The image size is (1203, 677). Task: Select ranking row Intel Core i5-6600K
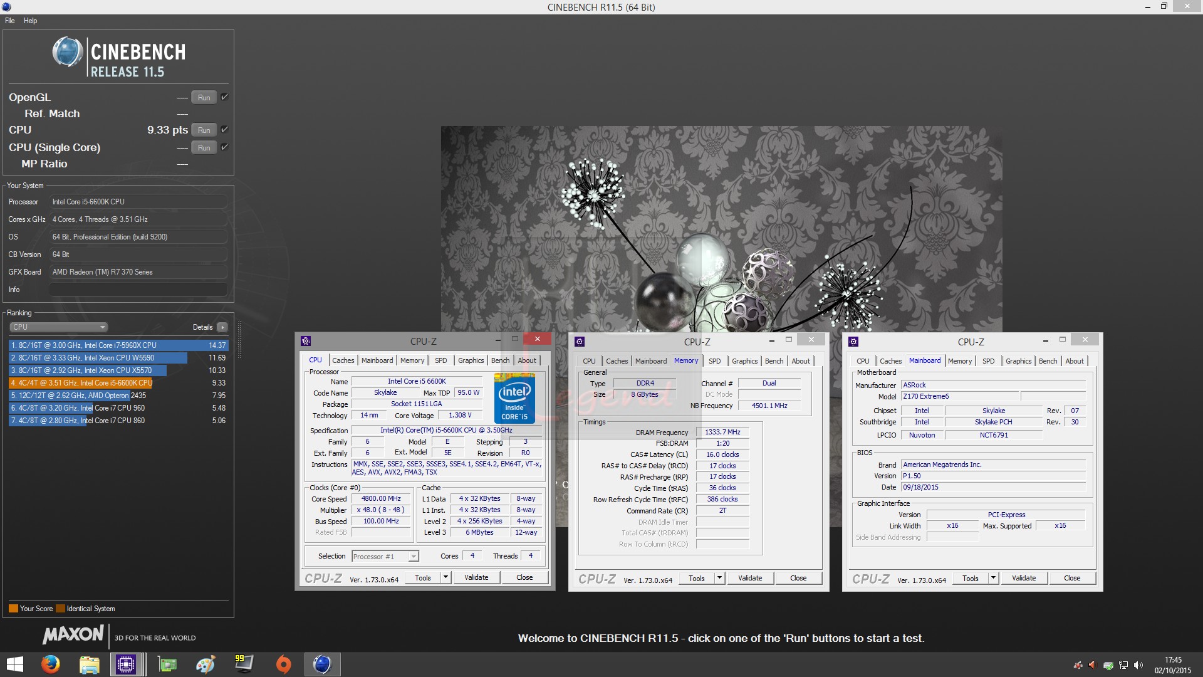[x=118, y=383]
